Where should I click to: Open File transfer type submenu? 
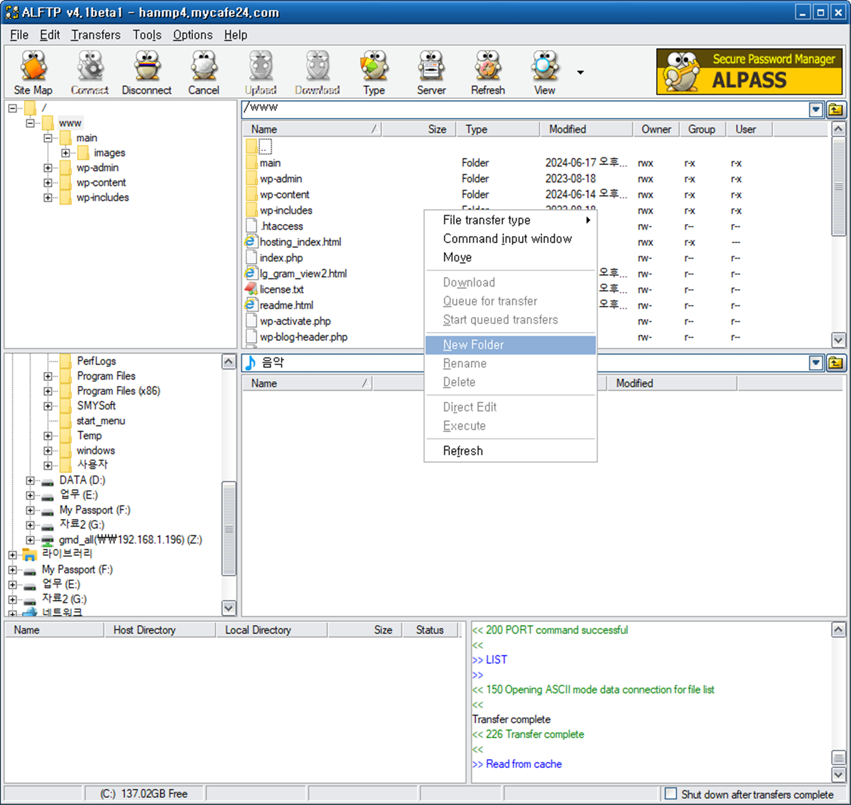click(511, 220)
